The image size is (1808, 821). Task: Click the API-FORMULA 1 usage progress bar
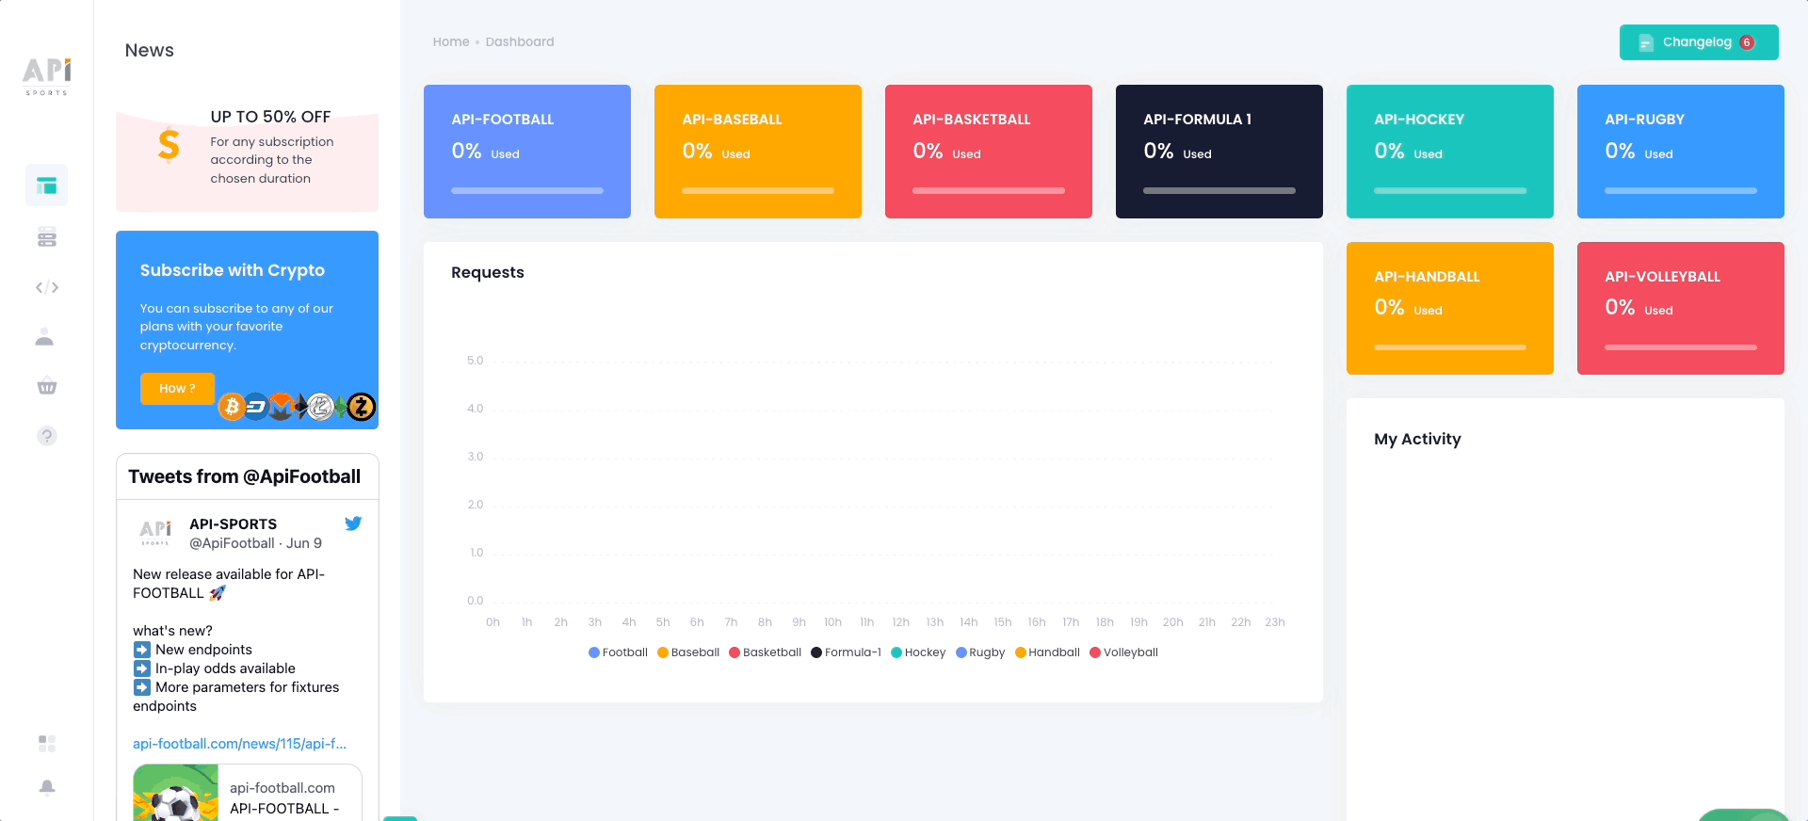pos(1219,191)
